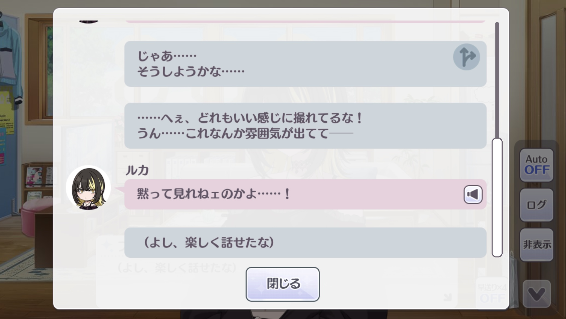566x319 pixels.
Task: Select the どれもいい感じに撮れてるな message
Action: (x=305, y=126)
